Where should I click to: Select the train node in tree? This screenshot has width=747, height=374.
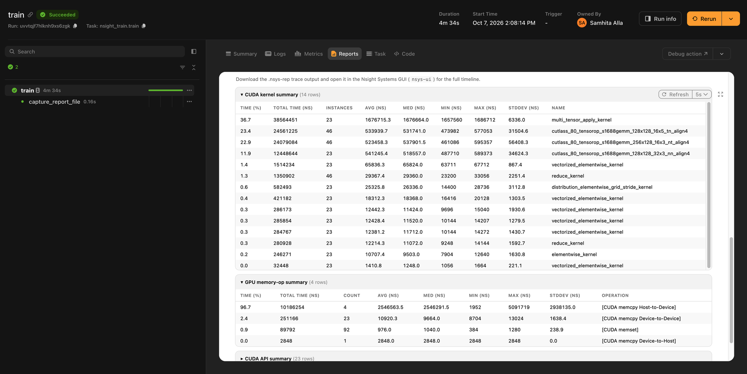(x=99, y=90)
